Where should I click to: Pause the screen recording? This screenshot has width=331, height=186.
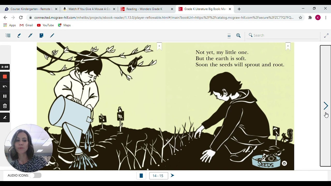[5, 96]
